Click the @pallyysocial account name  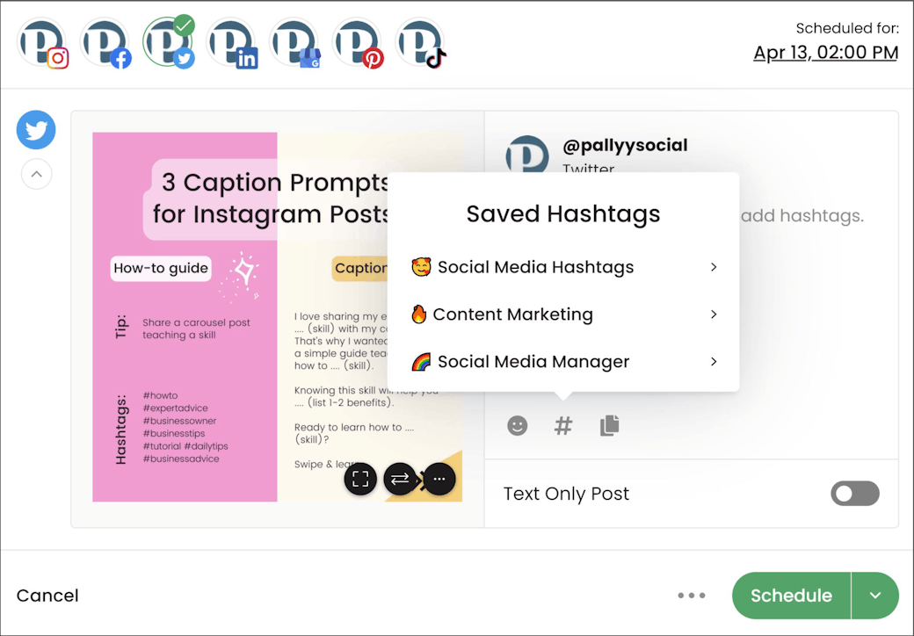coord(625,145)
